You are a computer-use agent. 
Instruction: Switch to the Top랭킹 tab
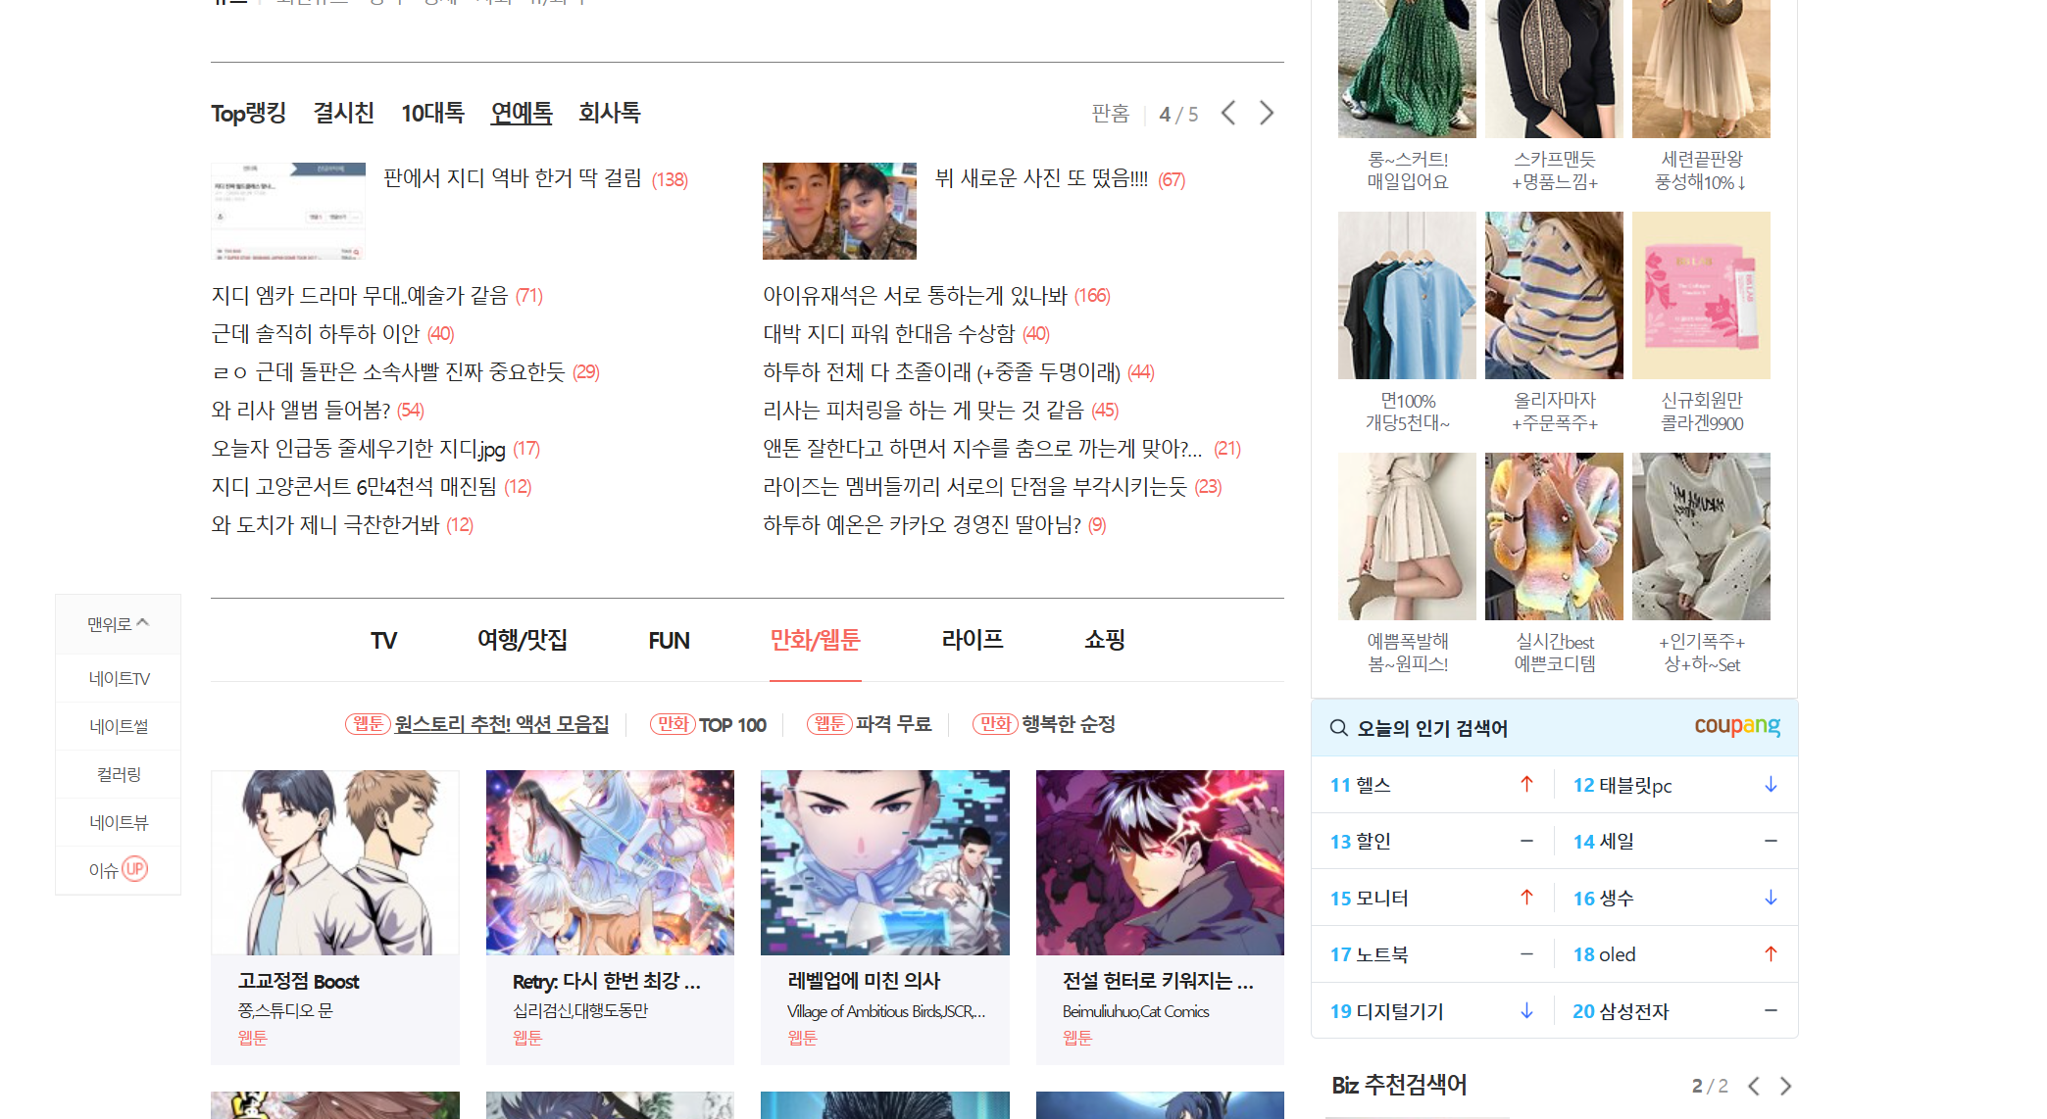[x=248, y=114]
